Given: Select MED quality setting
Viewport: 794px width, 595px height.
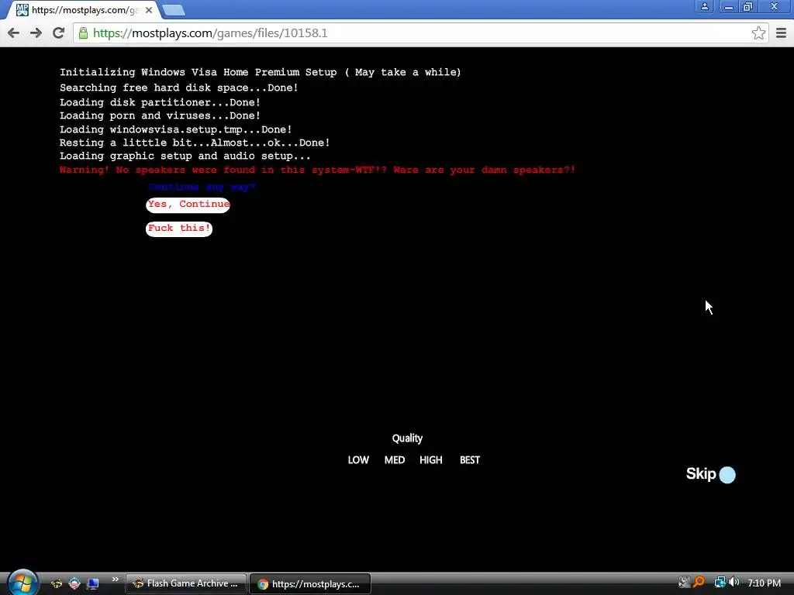Looking at the screenshot, I should click(395, 460).
